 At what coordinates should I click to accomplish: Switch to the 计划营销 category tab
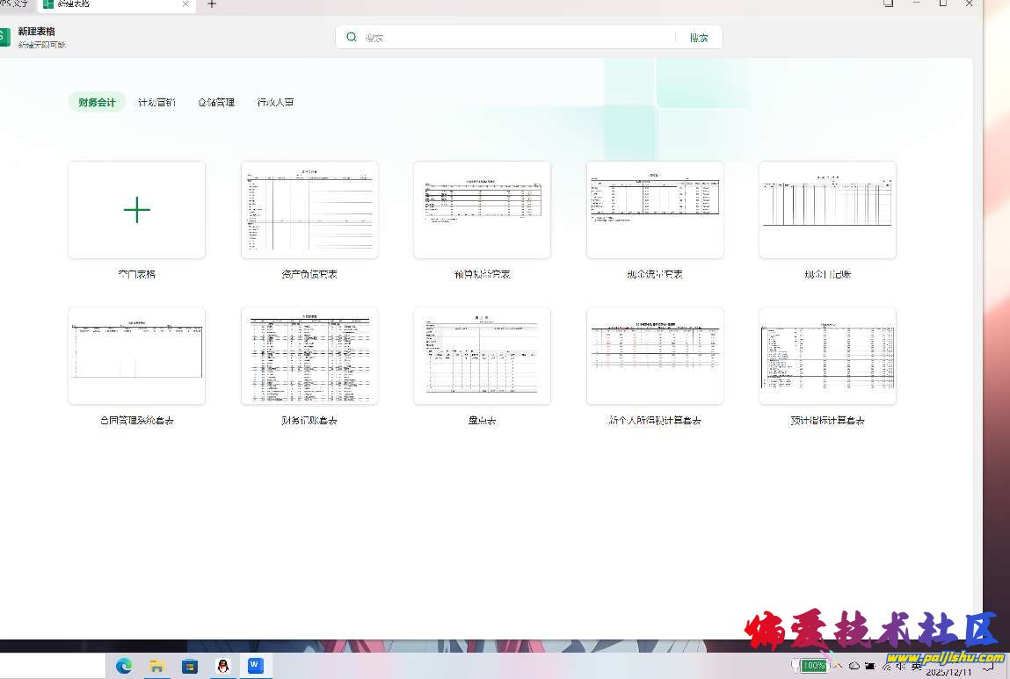(156, 102)
